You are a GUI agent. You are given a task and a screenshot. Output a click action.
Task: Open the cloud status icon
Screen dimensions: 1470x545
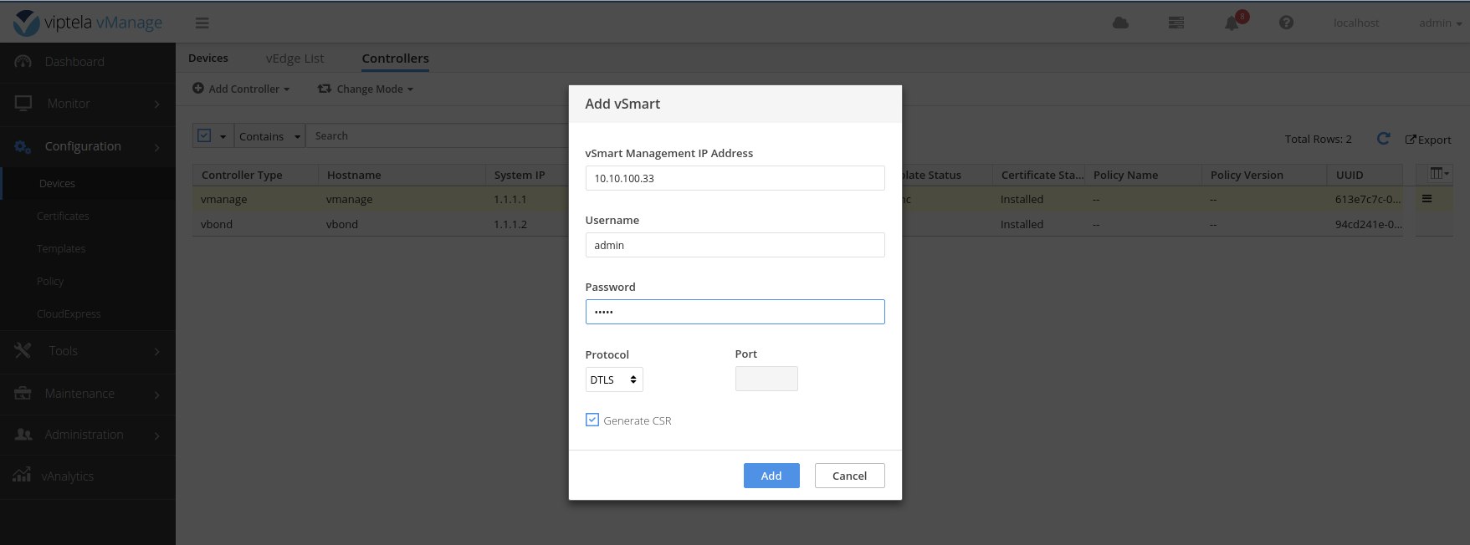[1120, 23]
